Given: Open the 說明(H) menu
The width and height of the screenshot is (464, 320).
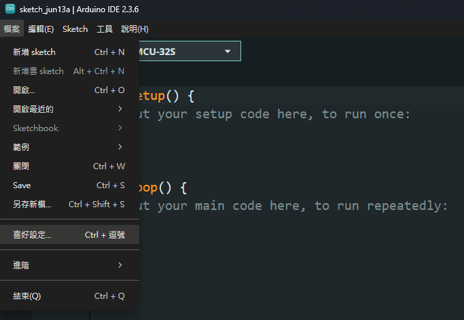Looking at the screenshot, I should (x=135, y=29).
